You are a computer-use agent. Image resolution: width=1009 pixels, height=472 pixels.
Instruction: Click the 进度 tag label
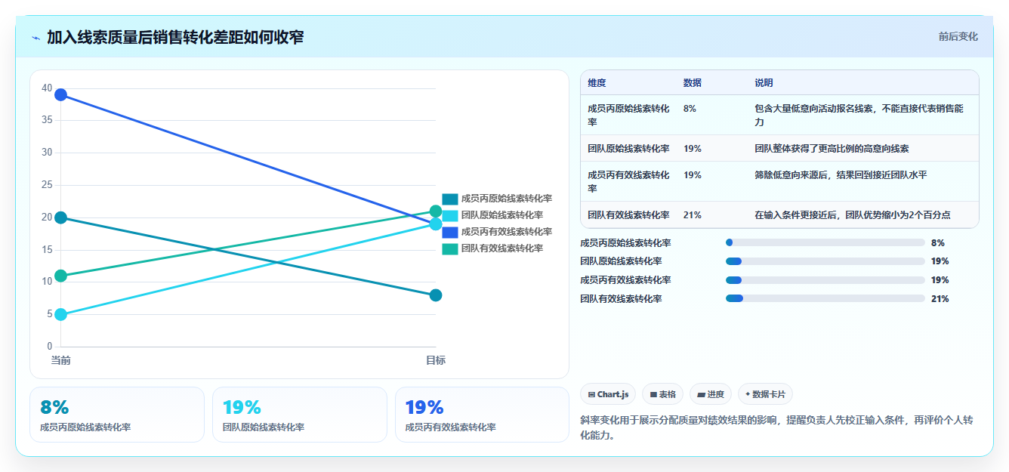point(716,394)
